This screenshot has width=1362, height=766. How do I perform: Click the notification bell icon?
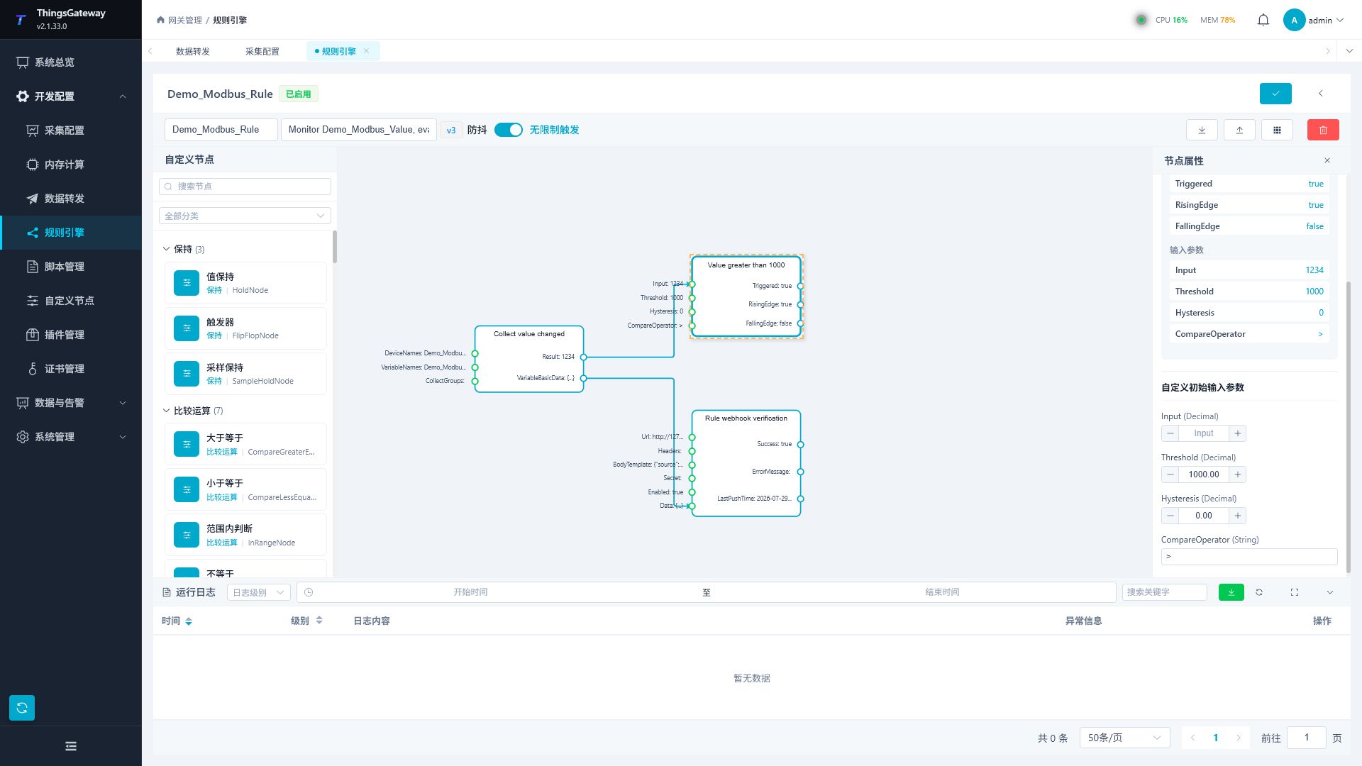pos(1263,20)
